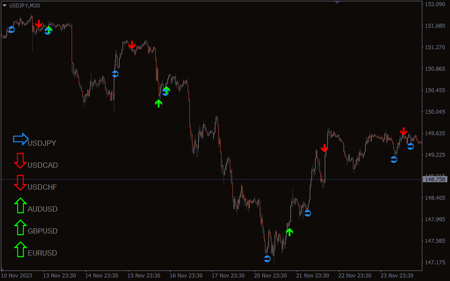
Task: Click the 15 Nov 23:30 time axis label
Action: click(x=144, y=276)
